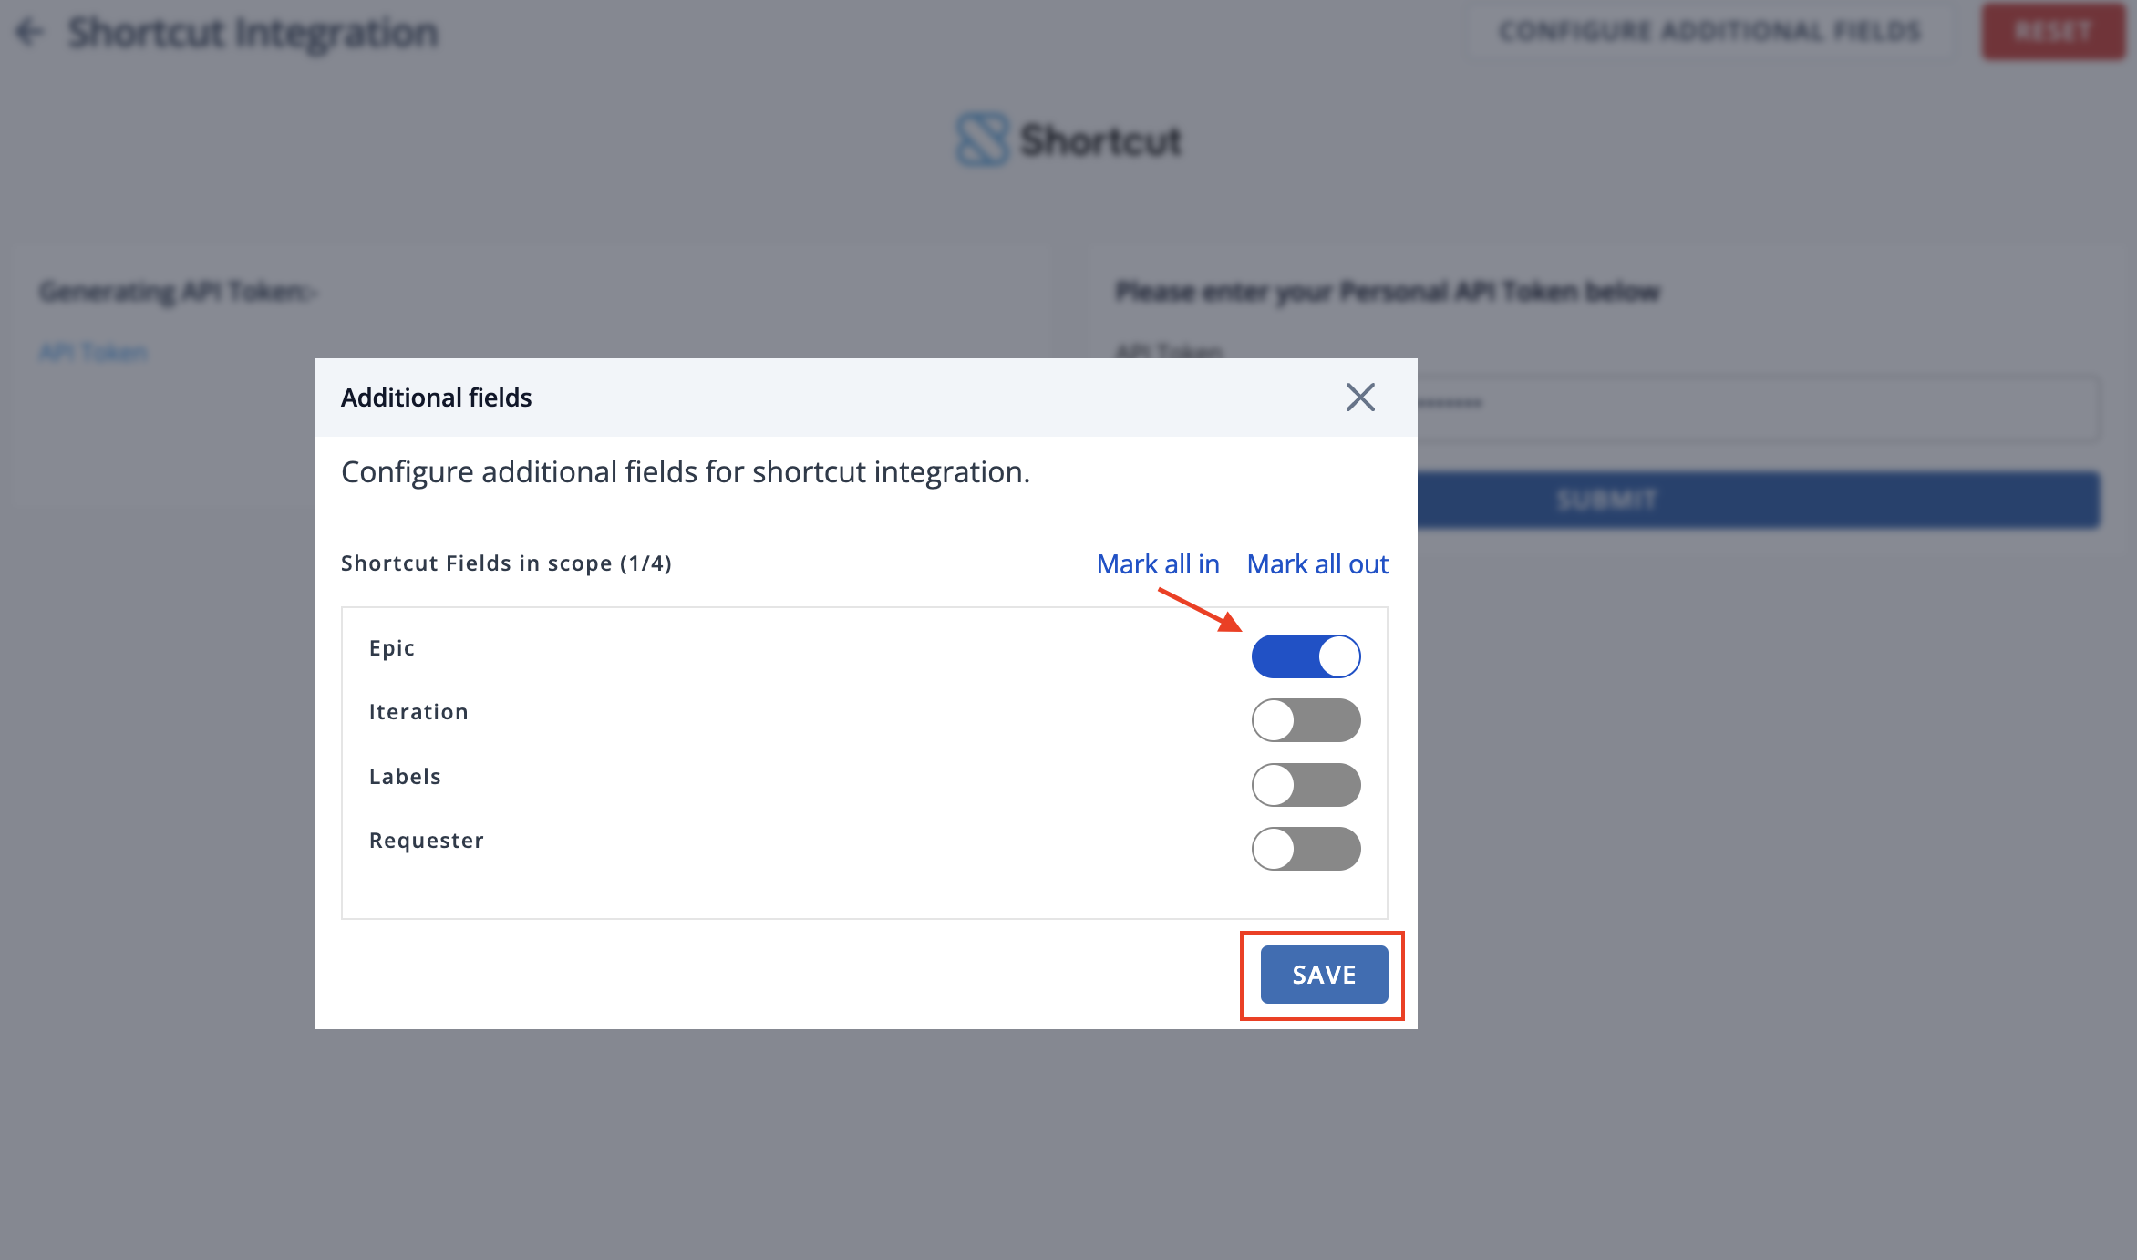Switch on the Requester toggle

(1306, 849)
